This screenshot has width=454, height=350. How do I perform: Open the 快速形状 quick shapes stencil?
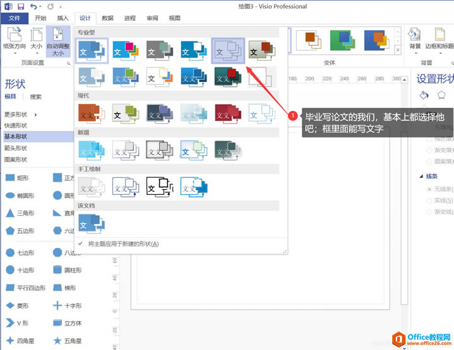coord(16,125)
